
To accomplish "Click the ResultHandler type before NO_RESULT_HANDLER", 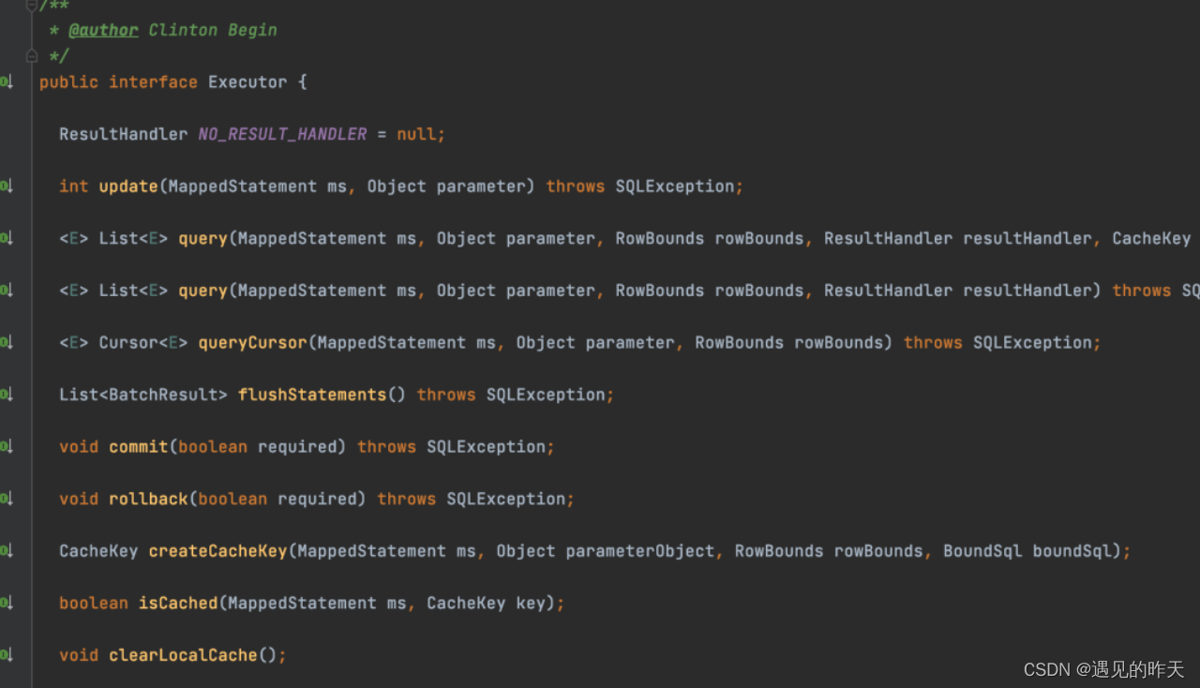I will click(123, 134).
